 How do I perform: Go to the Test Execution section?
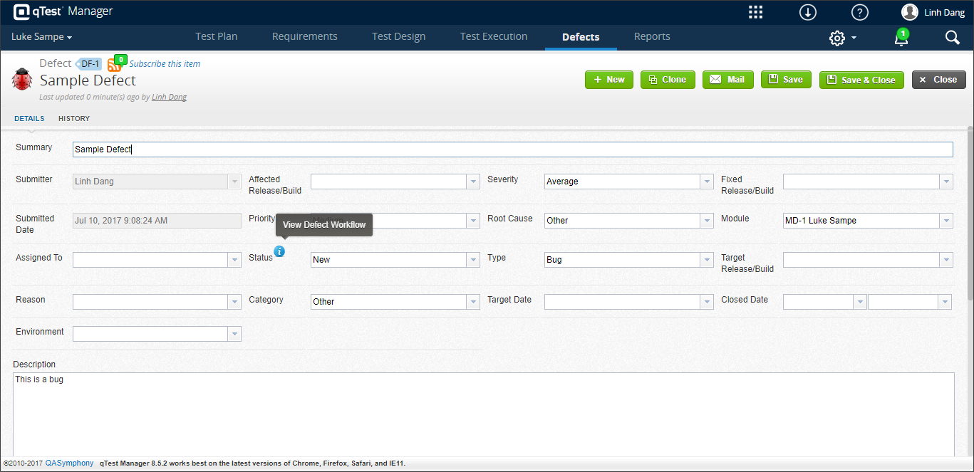pos(494,36)
